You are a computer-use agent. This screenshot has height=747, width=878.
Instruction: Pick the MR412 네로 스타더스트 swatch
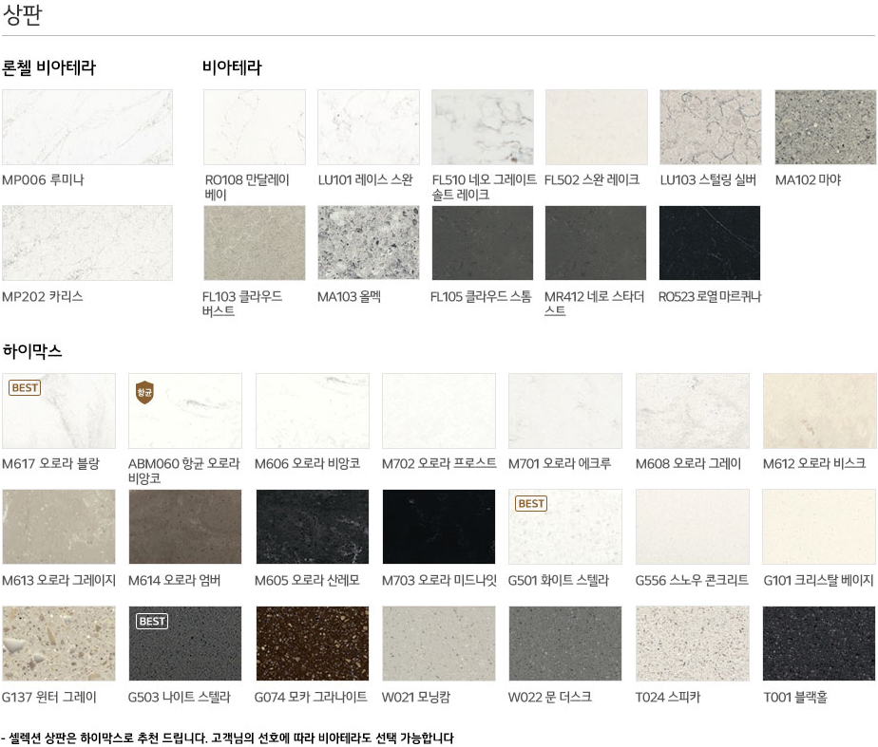596,243
